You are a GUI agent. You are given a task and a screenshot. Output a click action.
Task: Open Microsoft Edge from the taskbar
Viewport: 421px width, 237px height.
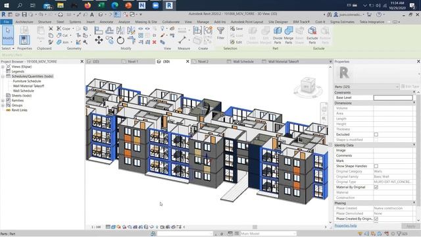click(x=115, y=5)
